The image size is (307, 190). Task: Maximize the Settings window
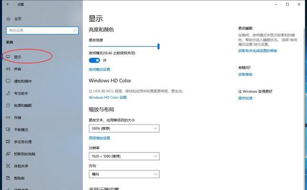(288, 4)
